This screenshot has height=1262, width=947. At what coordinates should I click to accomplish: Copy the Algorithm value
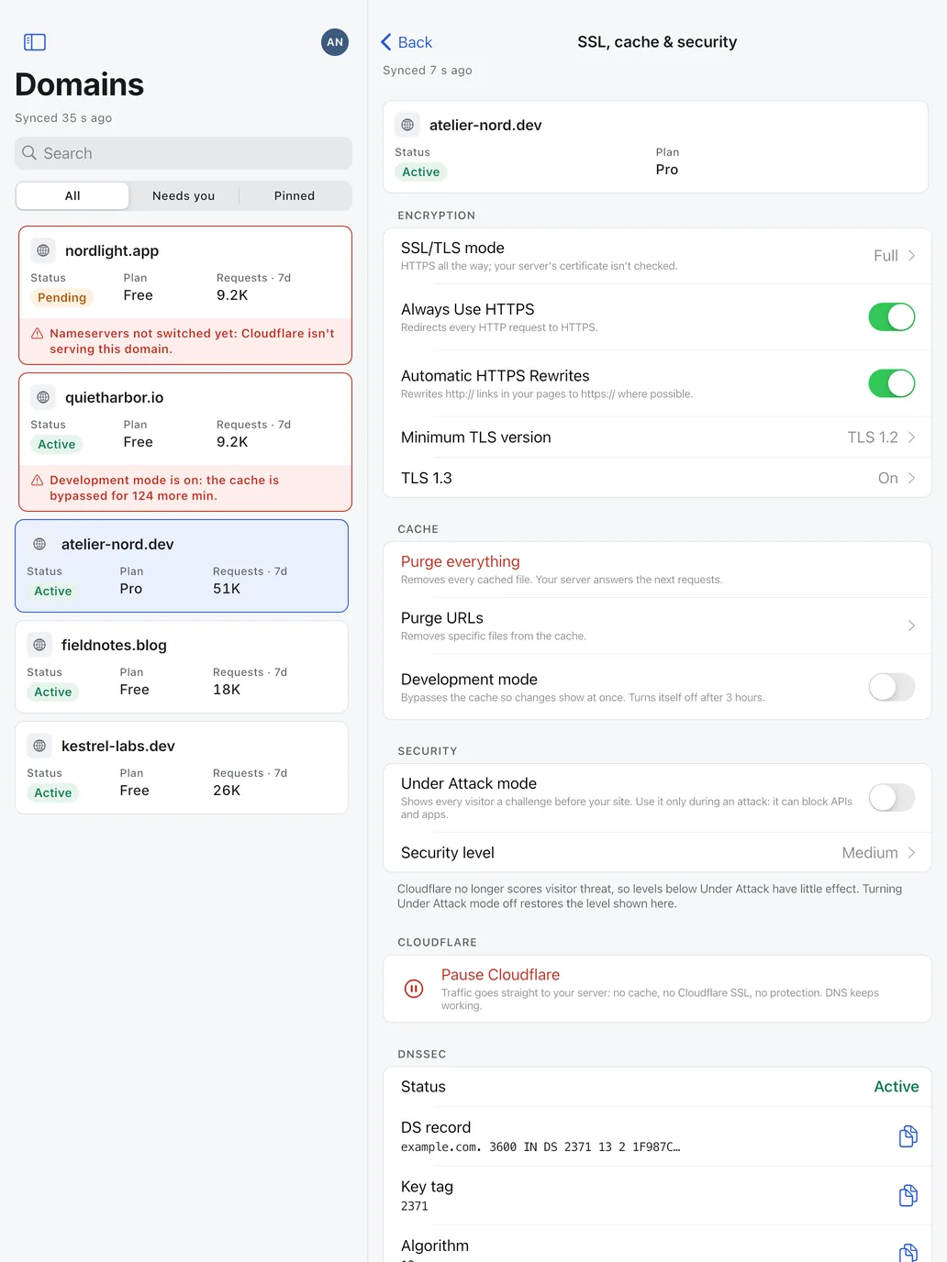[x=908, y=1253]
